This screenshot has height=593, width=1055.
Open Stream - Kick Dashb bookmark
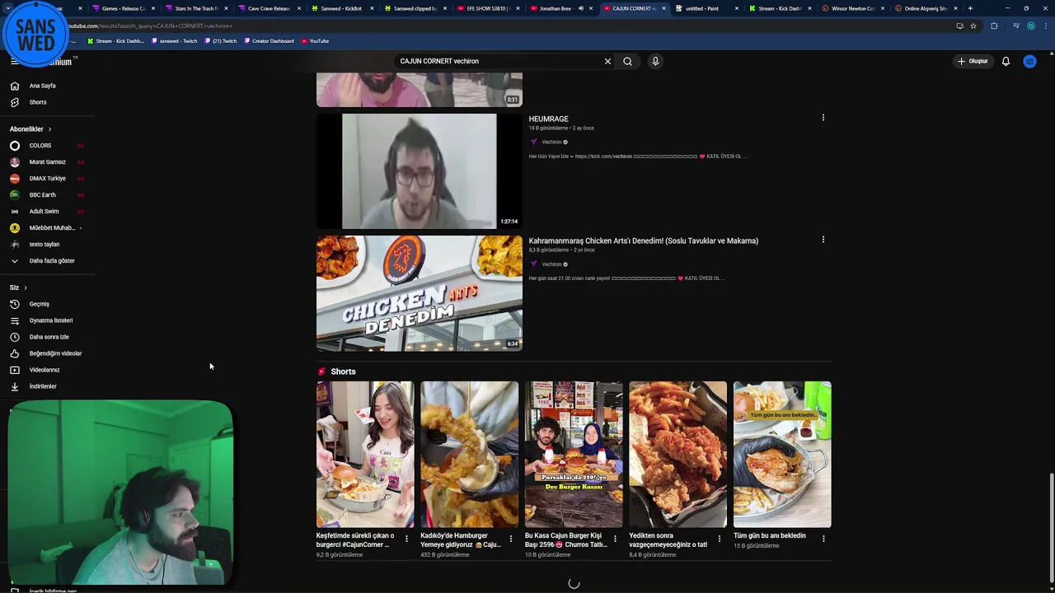pos(115,40)
